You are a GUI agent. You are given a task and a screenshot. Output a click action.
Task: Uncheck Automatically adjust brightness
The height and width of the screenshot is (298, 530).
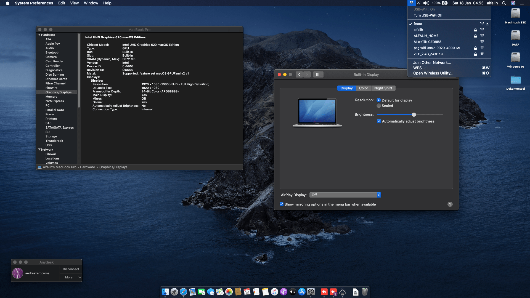coord(379,121)
